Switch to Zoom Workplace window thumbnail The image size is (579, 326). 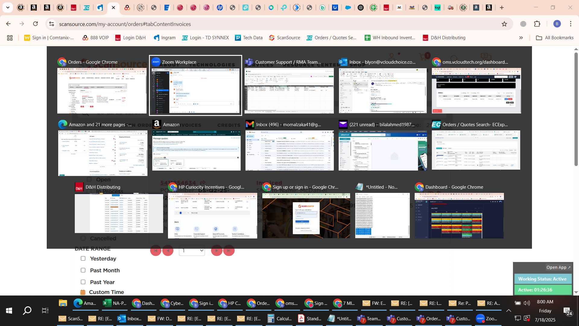(x=195, y=85)
